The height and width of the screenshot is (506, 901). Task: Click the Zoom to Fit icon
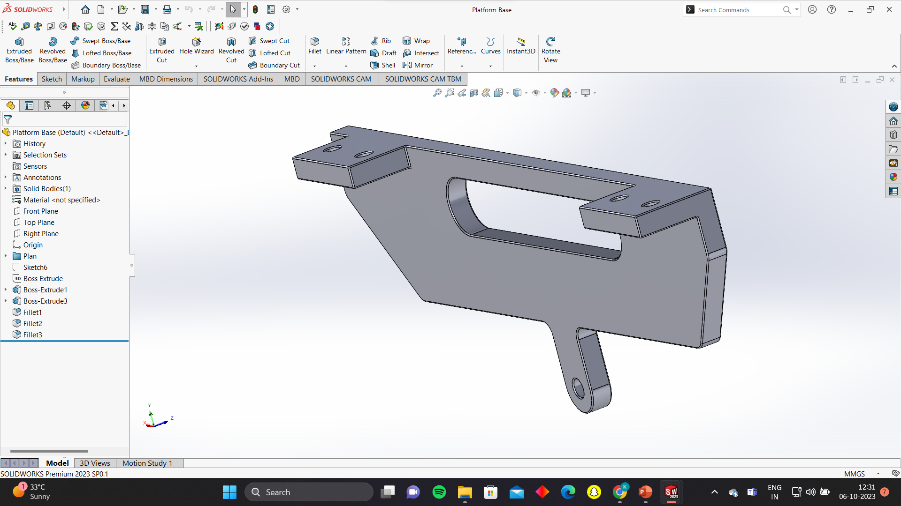coord(437,93)
